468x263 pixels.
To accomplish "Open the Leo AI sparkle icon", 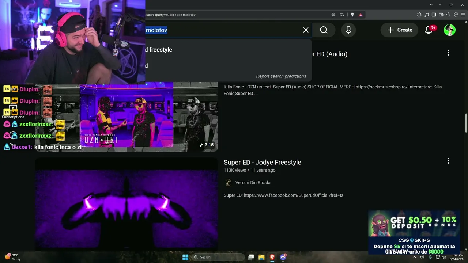I will (449, 15).
